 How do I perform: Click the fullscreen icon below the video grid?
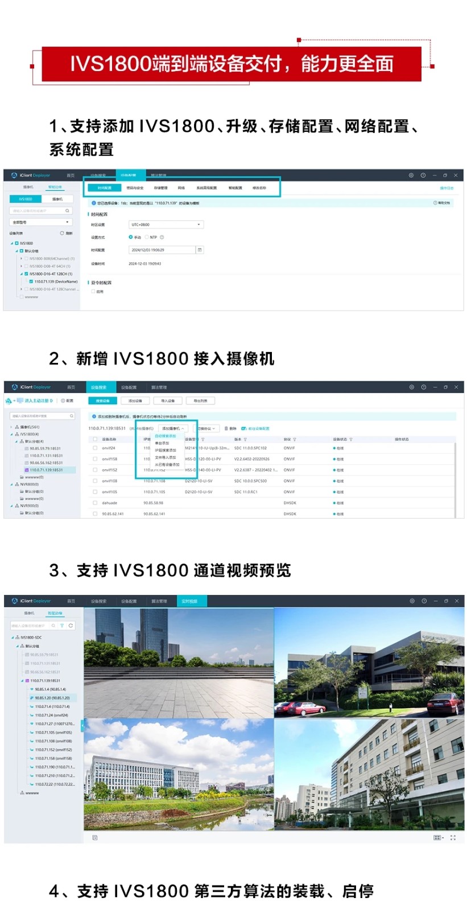[453, 838]
